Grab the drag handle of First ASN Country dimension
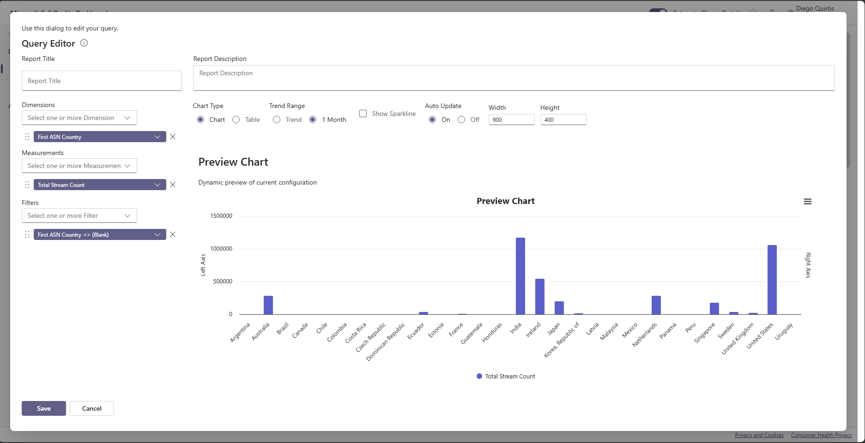Image resolution: width=865 pixels, height=443 pixels. click(x=27, y=137)
